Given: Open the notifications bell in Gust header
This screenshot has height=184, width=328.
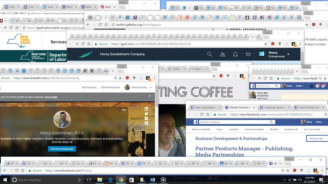Looking at the screenshot, I should click(235, 55).
